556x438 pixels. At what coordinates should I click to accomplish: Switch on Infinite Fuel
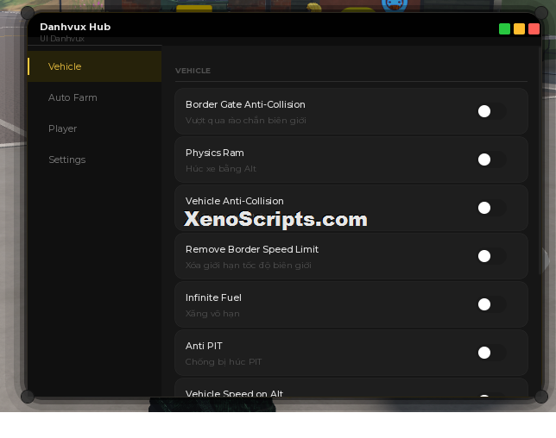tap(491, 304)
